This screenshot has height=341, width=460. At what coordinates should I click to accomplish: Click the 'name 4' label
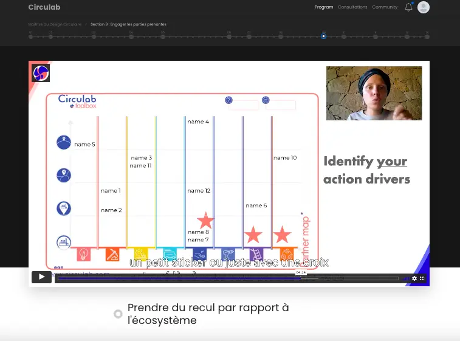click(198, 122)
